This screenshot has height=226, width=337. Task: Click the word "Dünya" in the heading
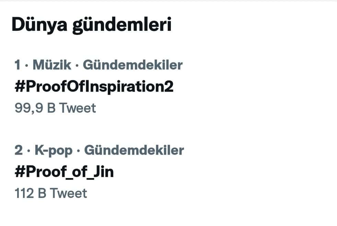click(x=39, y=26)
